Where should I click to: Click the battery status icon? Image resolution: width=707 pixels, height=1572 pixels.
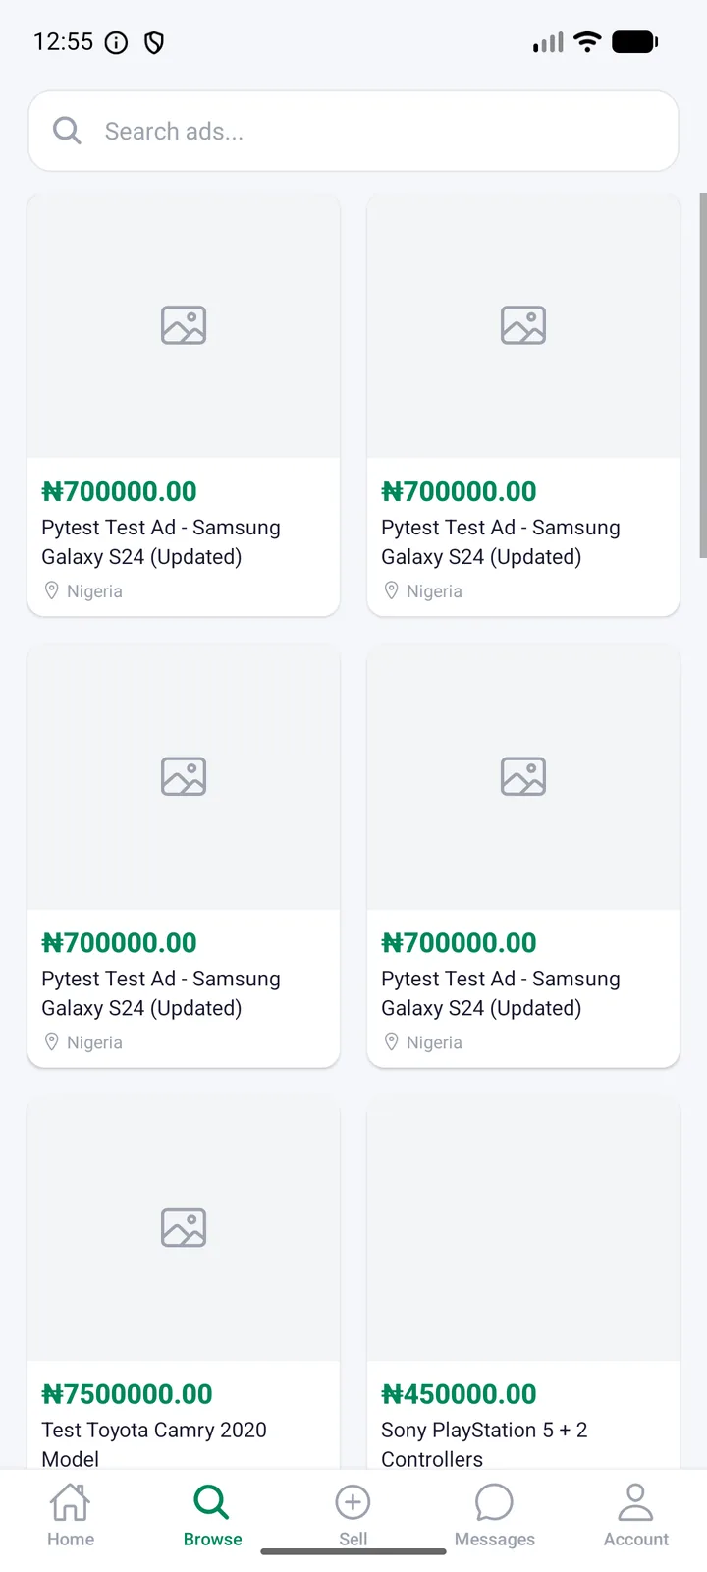tap(634, 41)
